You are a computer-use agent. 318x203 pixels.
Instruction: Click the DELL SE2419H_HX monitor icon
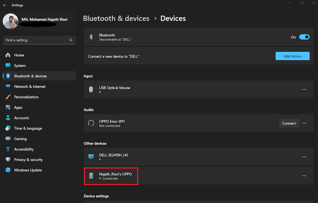point(91,157)
